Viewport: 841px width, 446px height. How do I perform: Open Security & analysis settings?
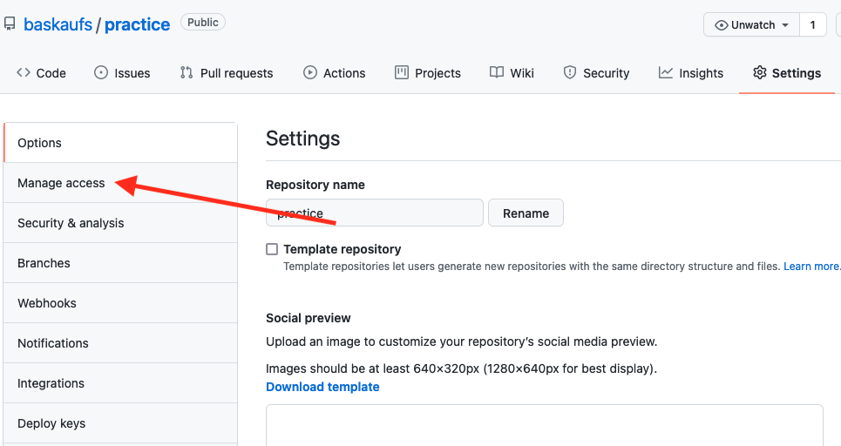120,223
